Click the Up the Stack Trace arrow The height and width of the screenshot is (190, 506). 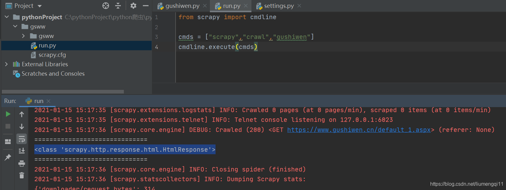click(x=22, y=114)
